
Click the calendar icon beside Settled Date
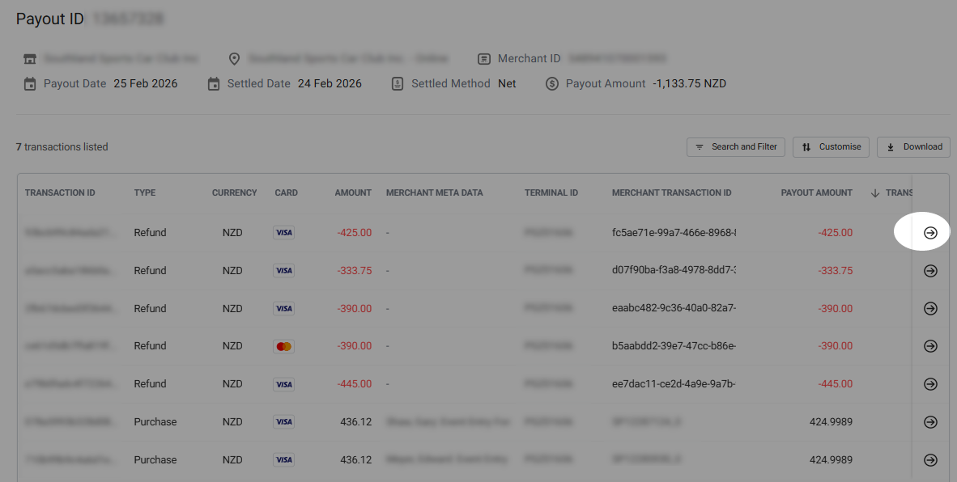click(x=214, y=84)
